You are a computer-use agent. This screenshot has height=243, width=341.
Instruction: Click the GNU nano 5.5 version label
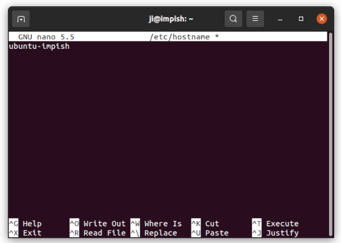[x=46, y=37]
